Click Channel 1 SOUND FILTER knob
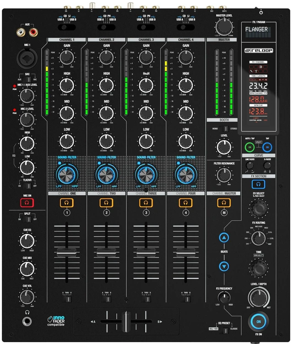This screenshot has width=293, height=344. pyautogui.click(x=67, y=175)
